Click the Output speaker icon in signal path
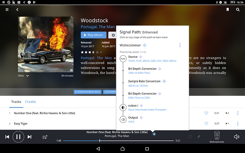 pyautogui.click(x=123, y=120)
